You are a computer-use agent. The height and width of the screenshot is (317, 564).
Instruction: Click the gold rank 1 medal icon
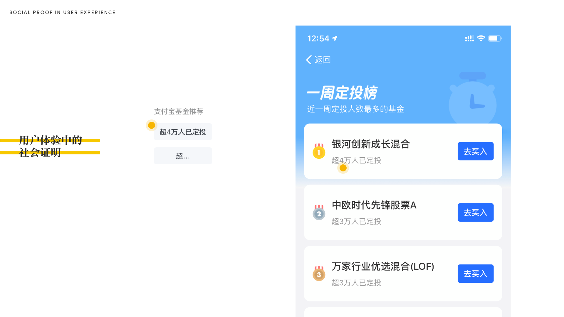point(319,151)
